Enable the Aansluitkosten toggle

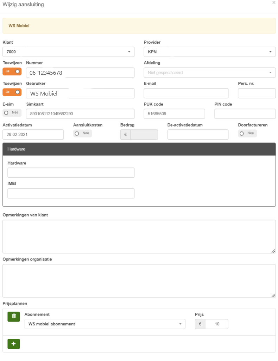click(x=82, y=133)
